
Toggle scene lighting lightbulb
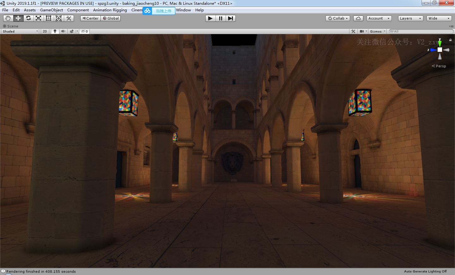55,31
